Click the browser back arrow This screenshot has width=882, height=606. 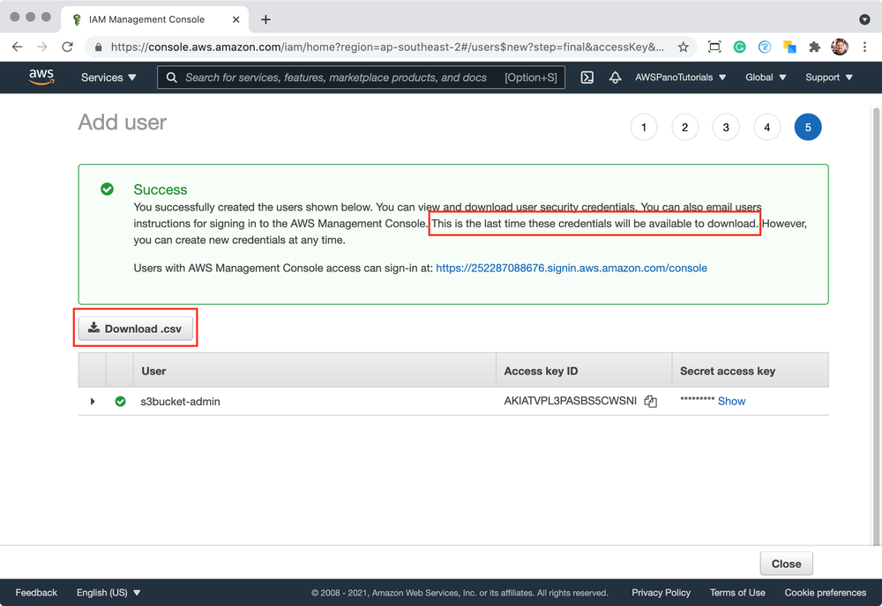point(17,48)
